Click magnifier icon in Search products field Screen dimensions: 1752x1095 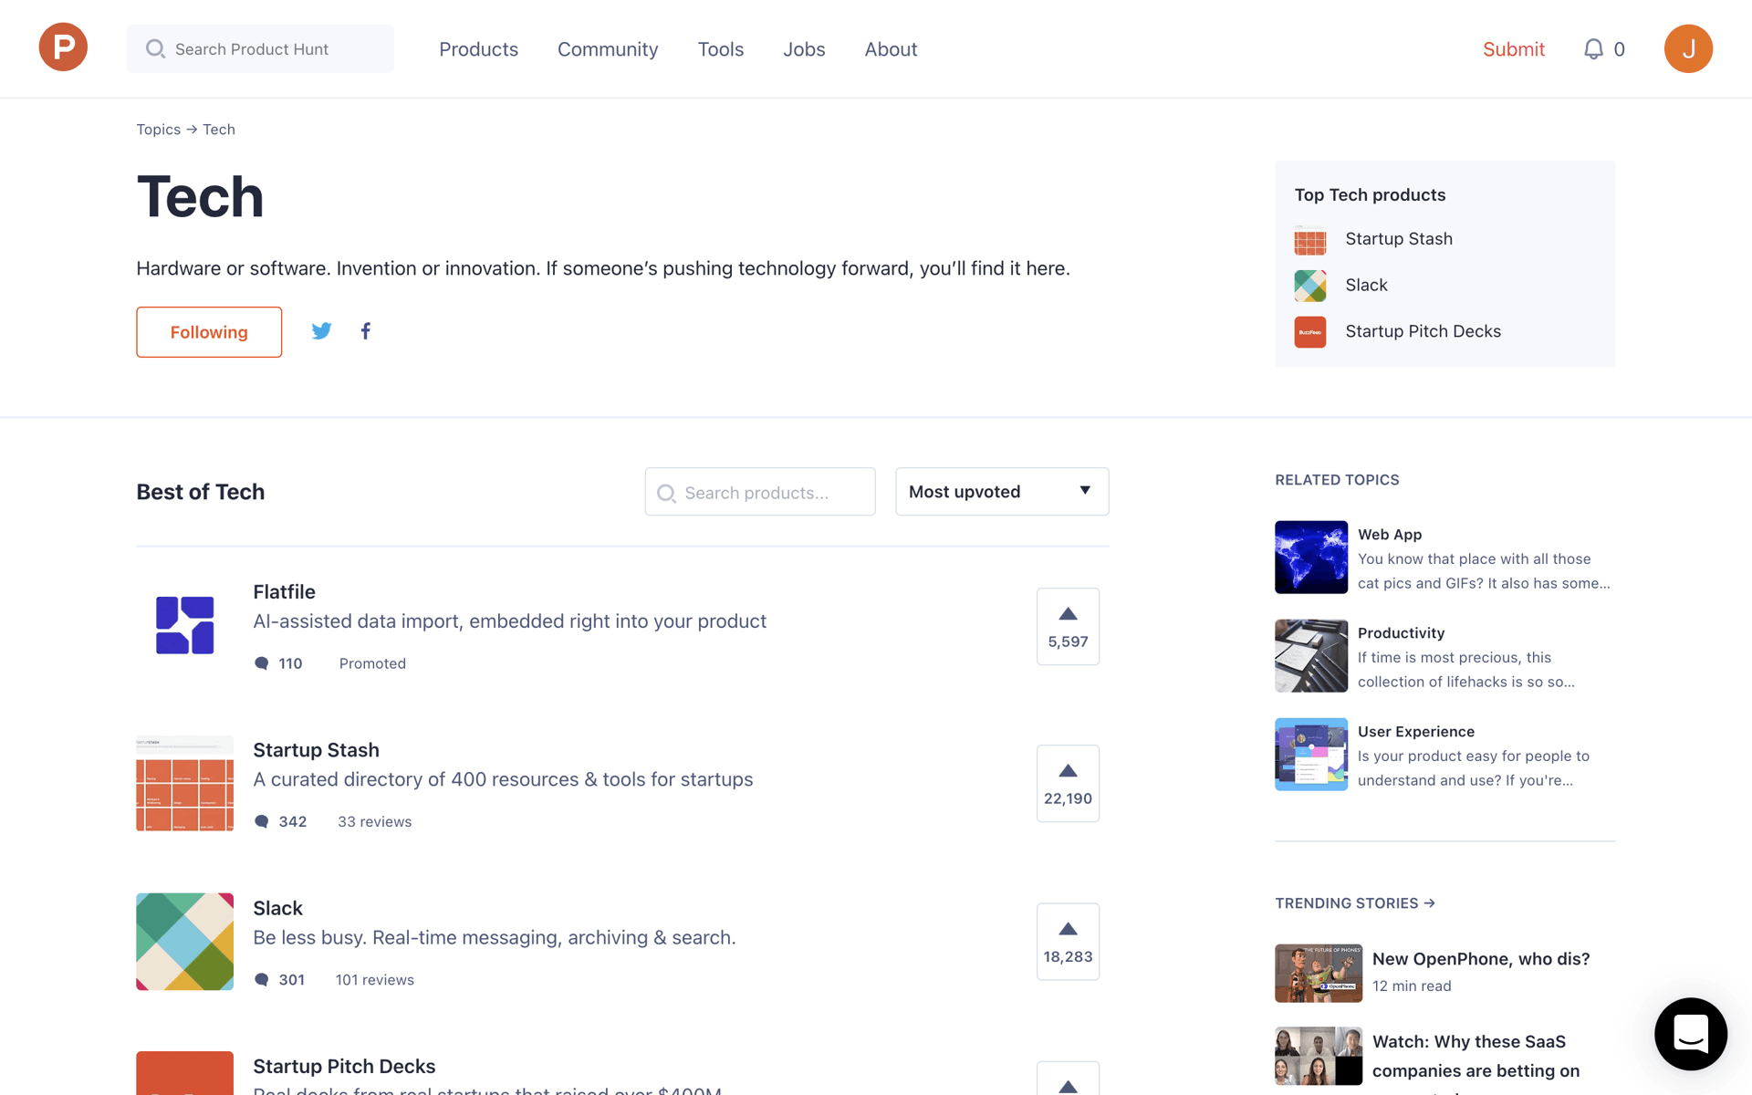667,493
